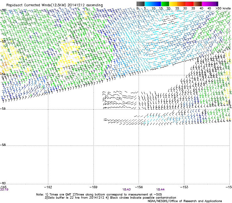Click the note 'Data buffer is 22 hrs'
The width and height of the screenshot is (232, 203).
click(x=63, y=198)
